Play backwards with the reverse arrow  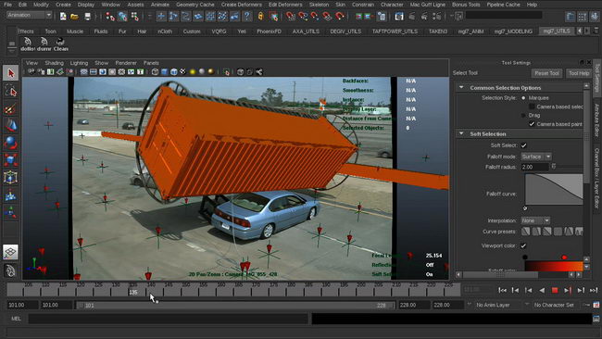[x=542, y=290]
